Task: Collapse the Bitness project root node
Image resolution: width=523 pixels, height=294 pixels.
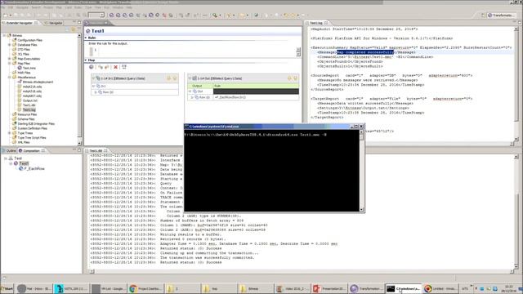Action: (x=4, y=35)
